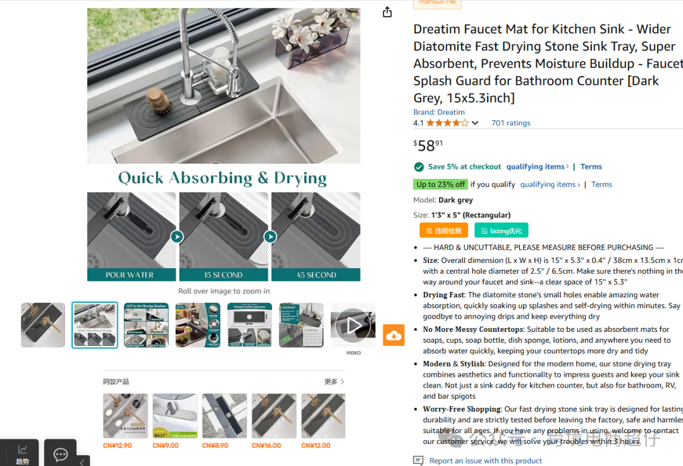Expand the rating dropdown chevron next to stars
This screenshot has height=466, width=683.
[x=475, y=123]
